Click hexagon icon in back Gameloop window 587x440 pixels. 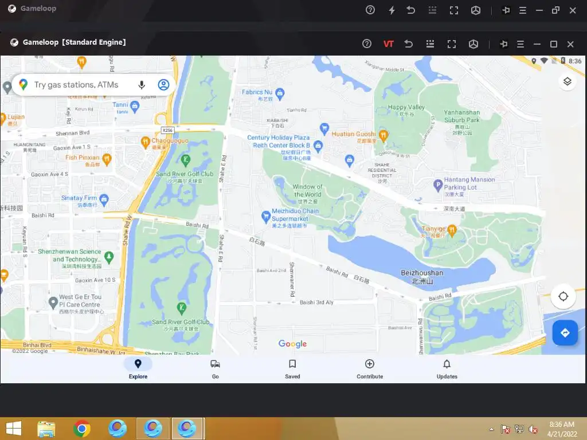coord(475,10)
